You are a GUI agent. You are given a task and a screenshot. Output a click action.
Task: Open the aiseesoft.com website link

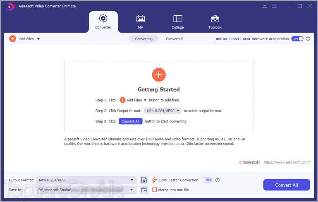pyautogui.click(x=287, y=162)
